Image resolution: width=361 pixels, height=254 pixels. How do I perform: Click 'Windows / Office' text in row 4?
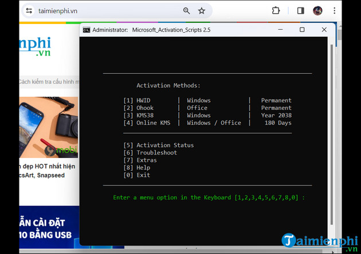[x=214, y=123]
